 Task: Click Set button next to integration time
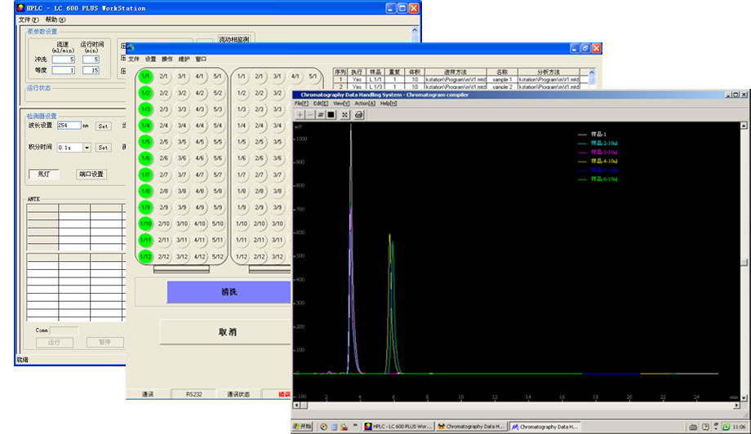point(103,148)
